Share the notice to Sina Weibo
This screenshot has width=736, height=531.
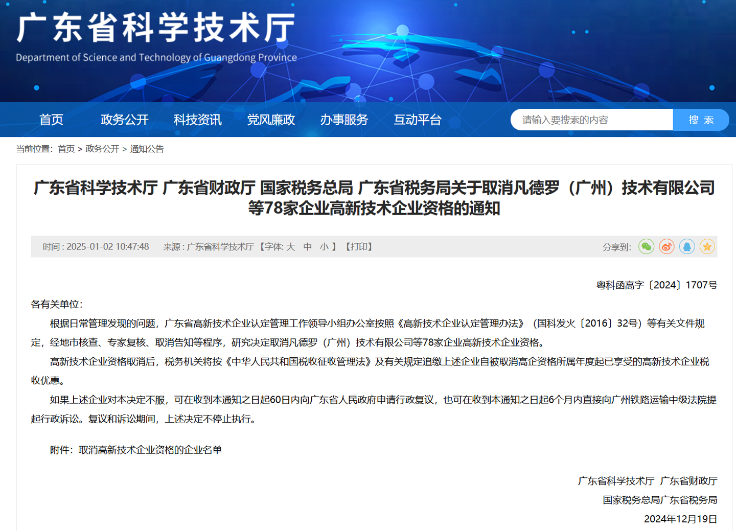click(x=666, y=247)
